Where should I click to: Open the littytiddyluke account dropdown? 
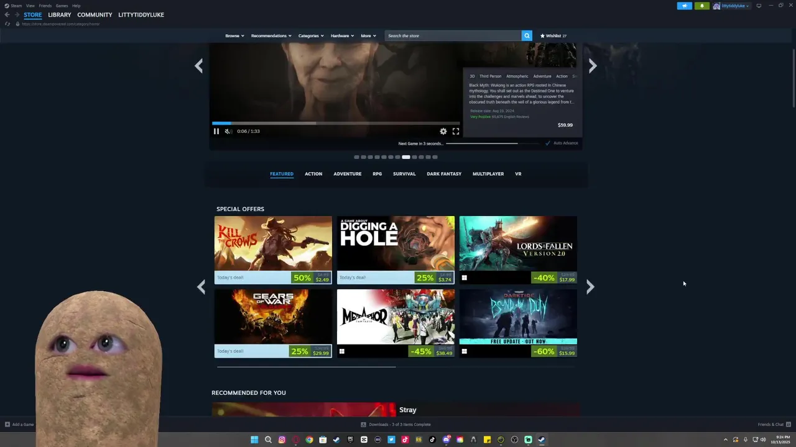tap(731, 6)
